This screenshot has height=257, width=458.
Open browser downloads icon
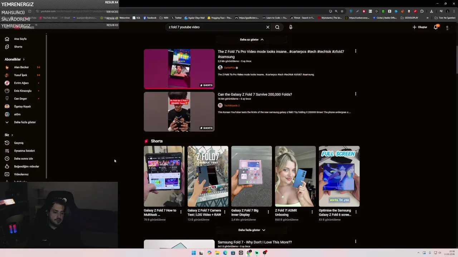point(431,11)
